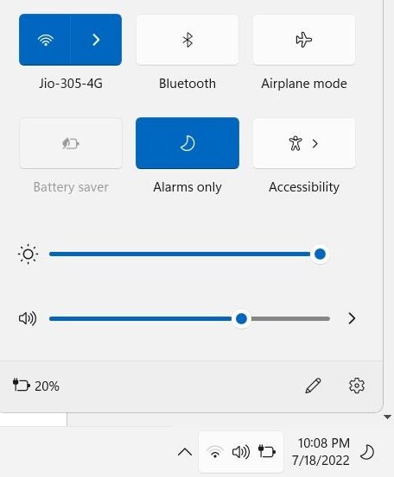Image resolution: width=394 pixels, height=477 pixels.
Task: Turn on Bluetooth
Action: (187, 40)
